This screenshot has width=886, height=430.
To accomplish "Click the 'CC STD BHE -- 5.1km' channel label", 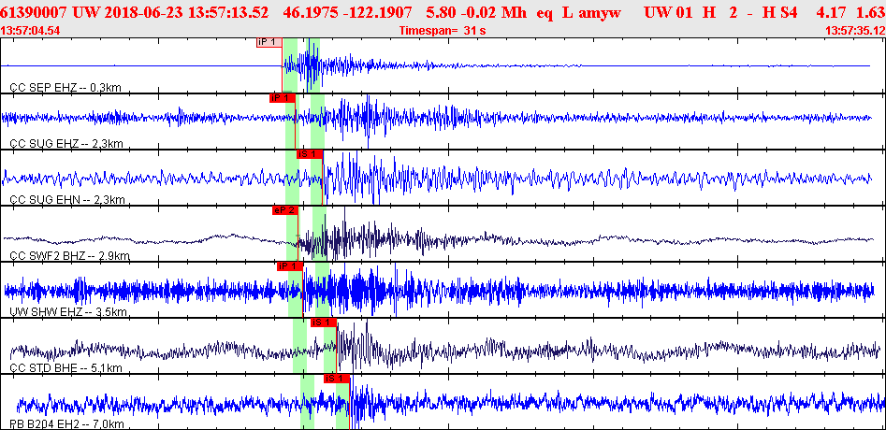I will 66,368.
